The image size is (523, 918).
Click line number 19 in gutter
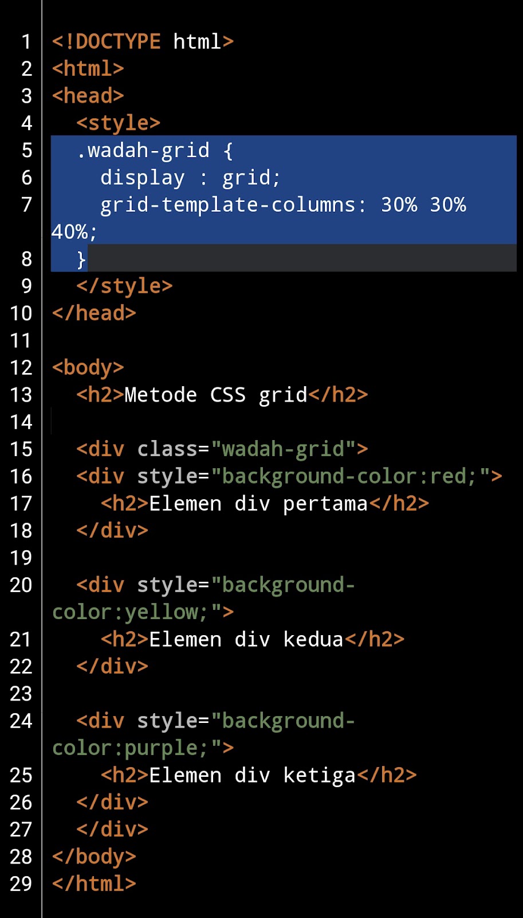pyautogui.click(x=21, y=558)
